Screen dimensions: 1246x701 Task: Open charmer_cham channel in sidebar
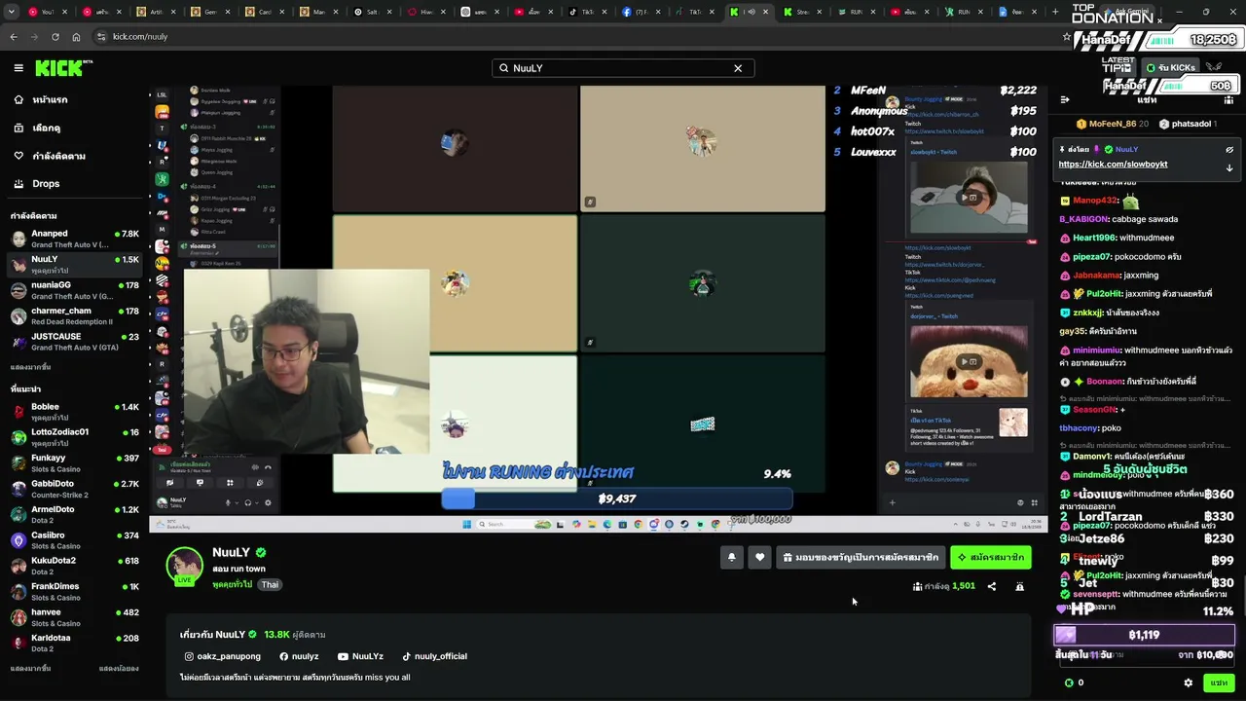click(76, 315)
